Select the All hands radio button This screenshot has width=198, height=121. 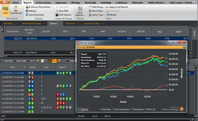[x=28, y=61]
